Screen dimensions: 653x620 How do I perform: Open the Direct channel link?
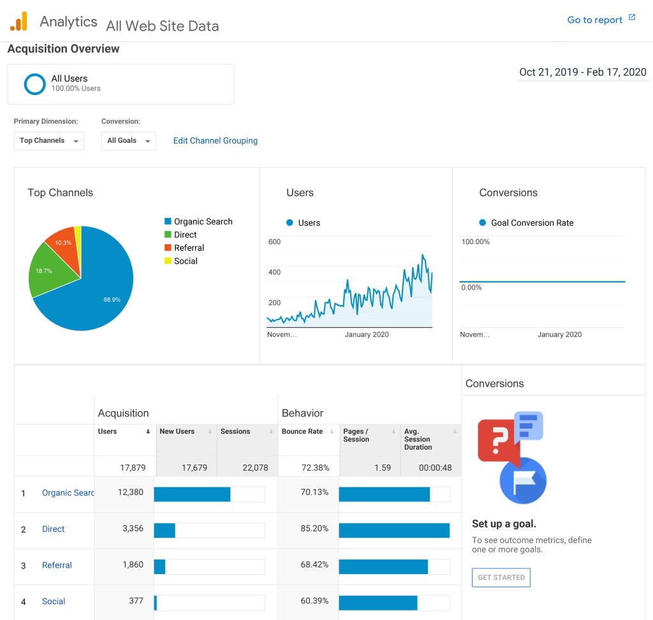point(54,529)
